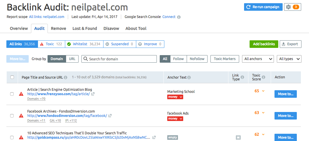
Task: Expand money tag for Marketing School anchor
Action: tap(175, 97)
